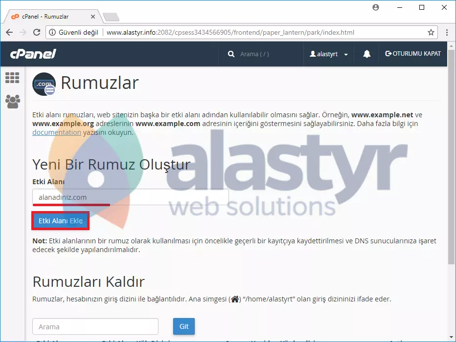Click the scrollbar down arrow
456x342 pixels.
pos(451,337)
